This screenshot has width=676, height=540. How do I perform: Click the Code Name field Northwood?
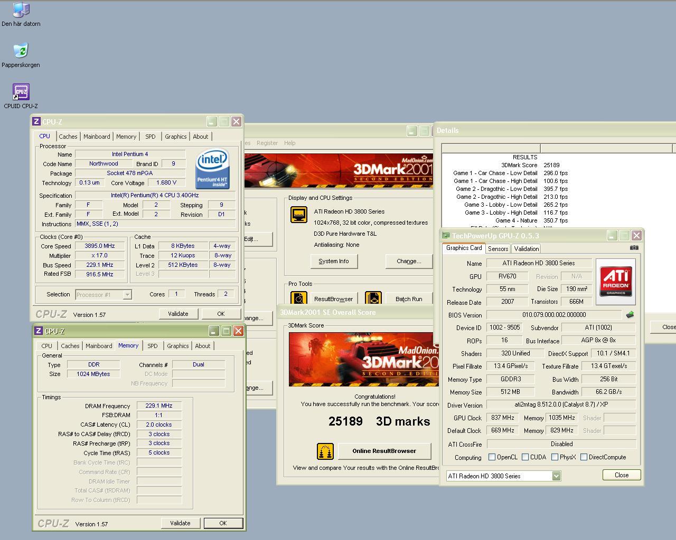click(104, 164)
